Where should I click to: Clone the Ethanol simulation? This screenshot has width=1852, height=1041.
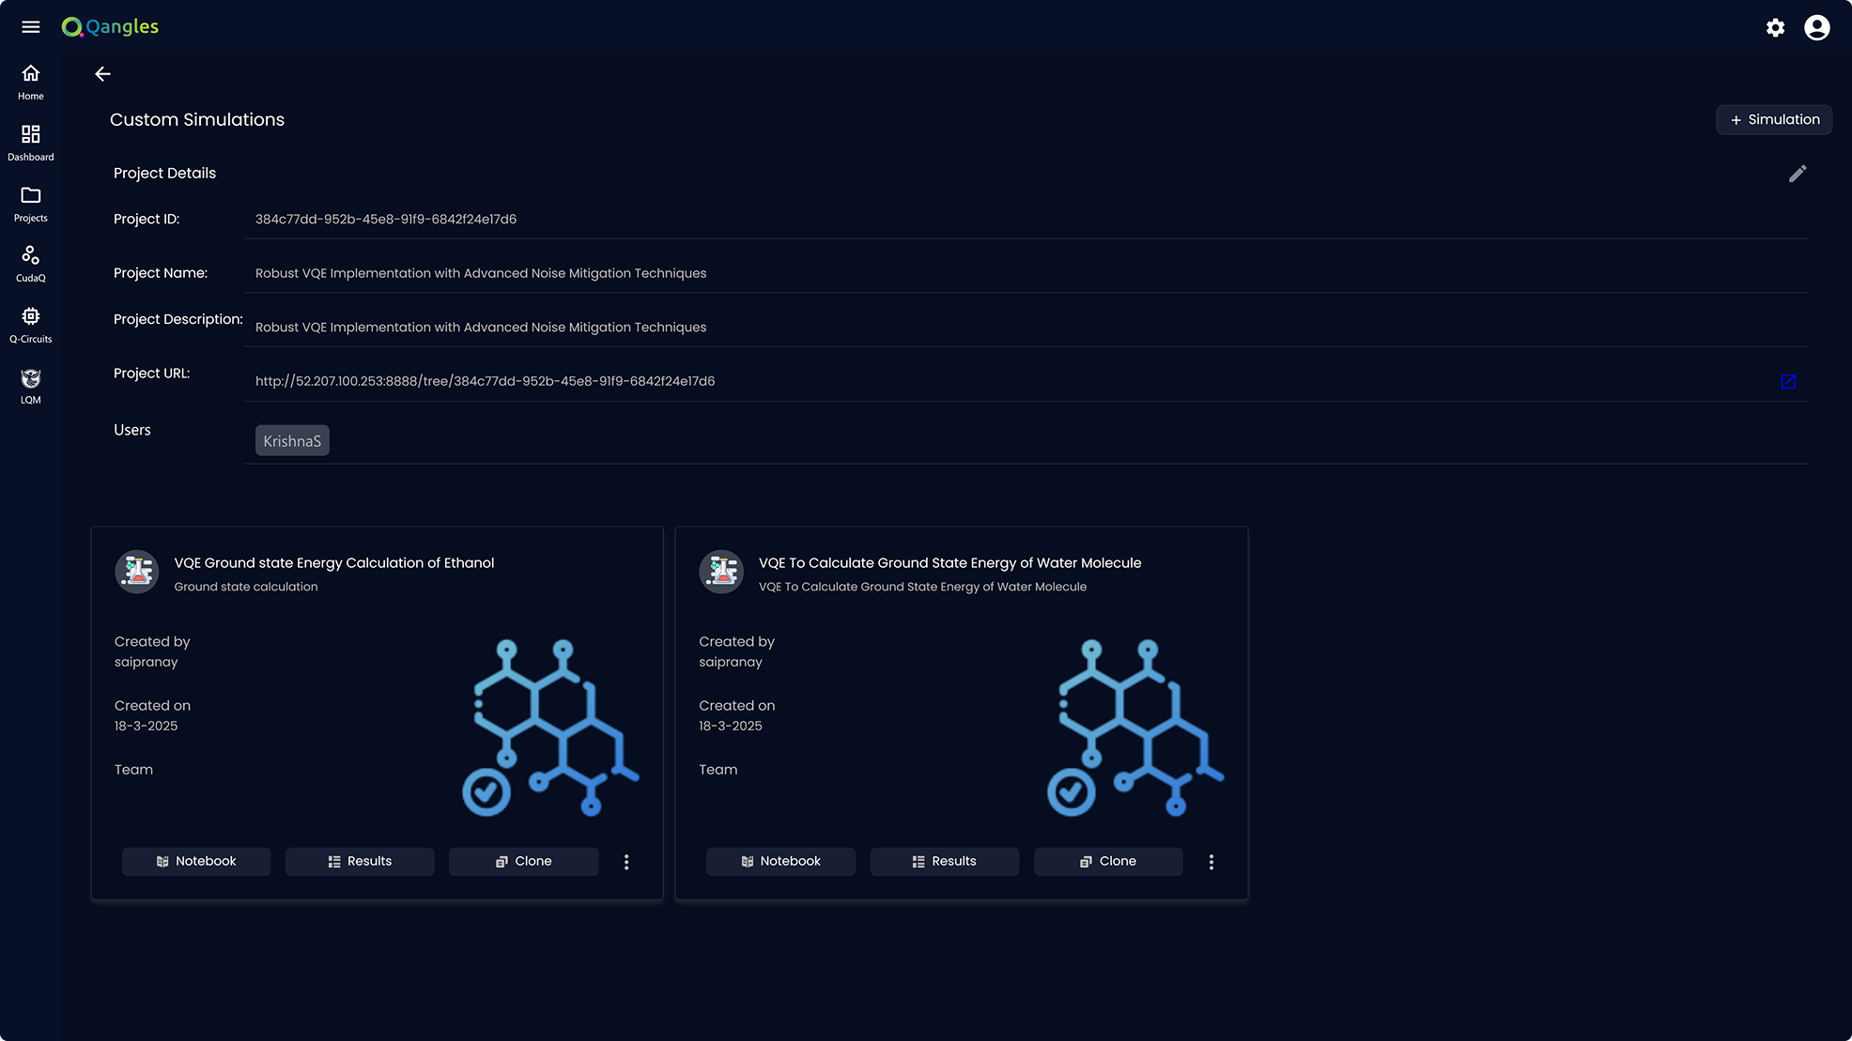524,862
